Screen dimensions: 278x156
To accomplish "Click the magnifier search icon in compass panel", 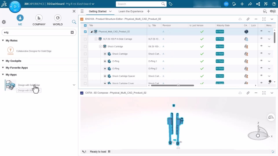I will (74, 22).
